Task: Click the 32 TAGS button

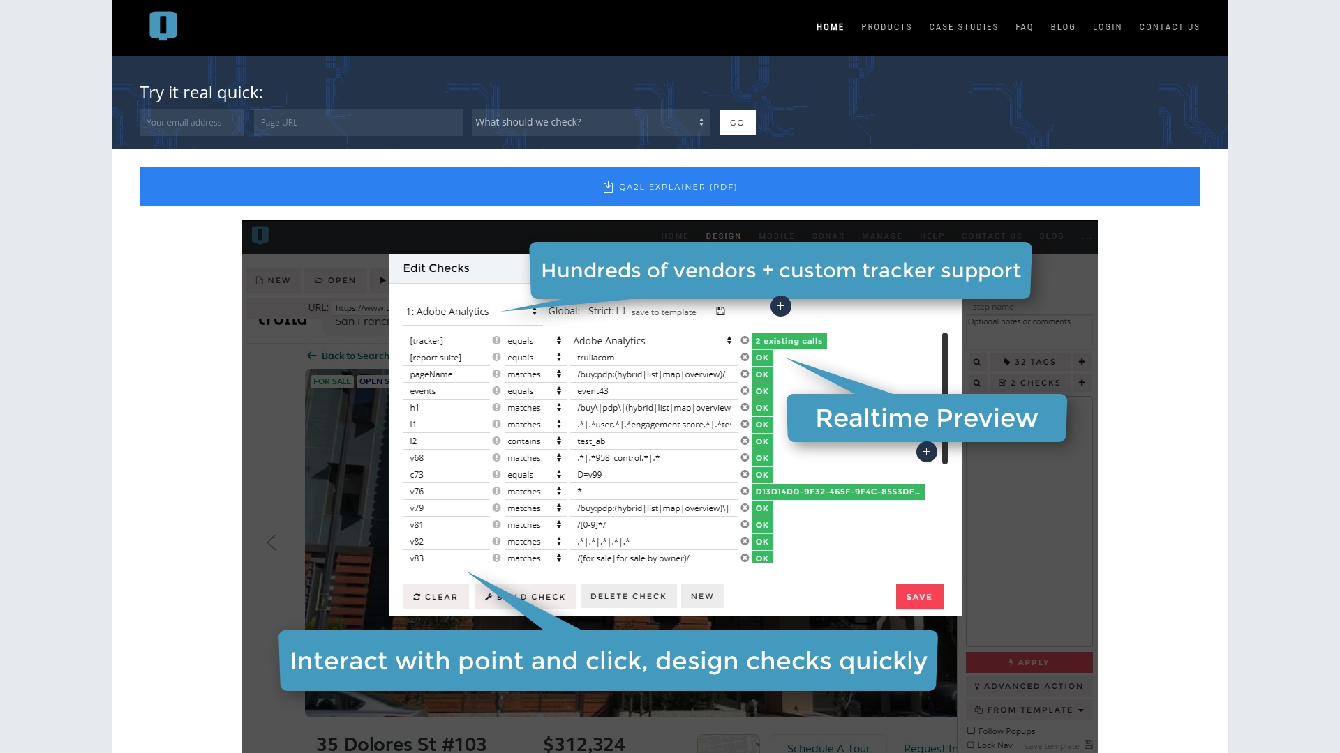Action: (x=1029, y=362)
